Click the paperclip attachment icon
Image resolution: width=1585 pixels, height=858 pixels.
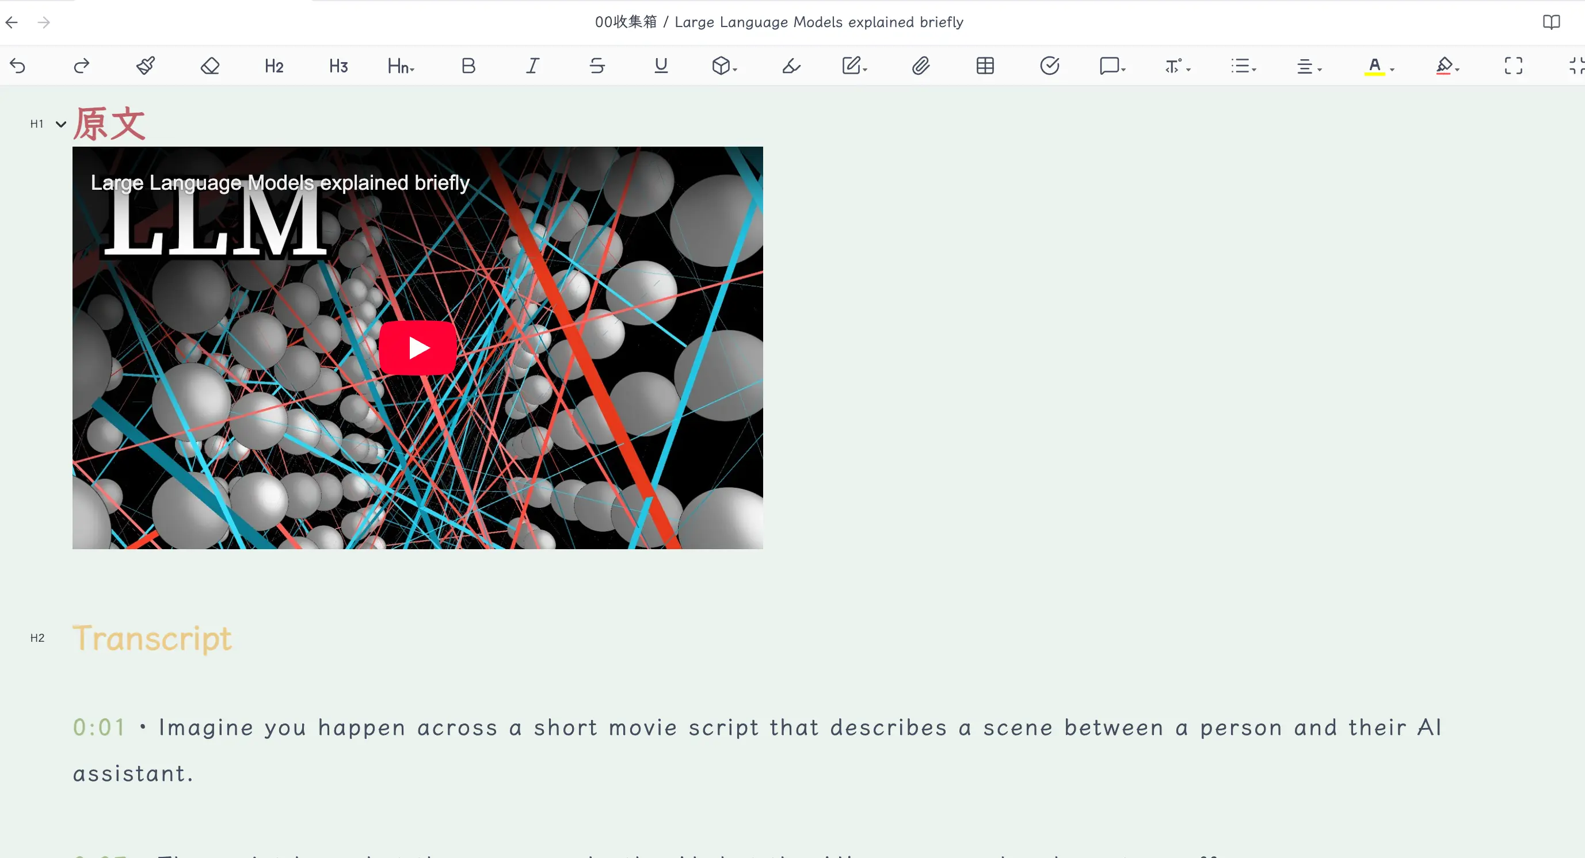(920, 66)
